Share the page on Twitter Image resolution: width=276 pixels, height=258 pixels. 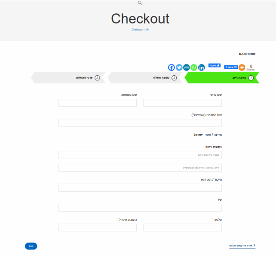coord(179,68)
